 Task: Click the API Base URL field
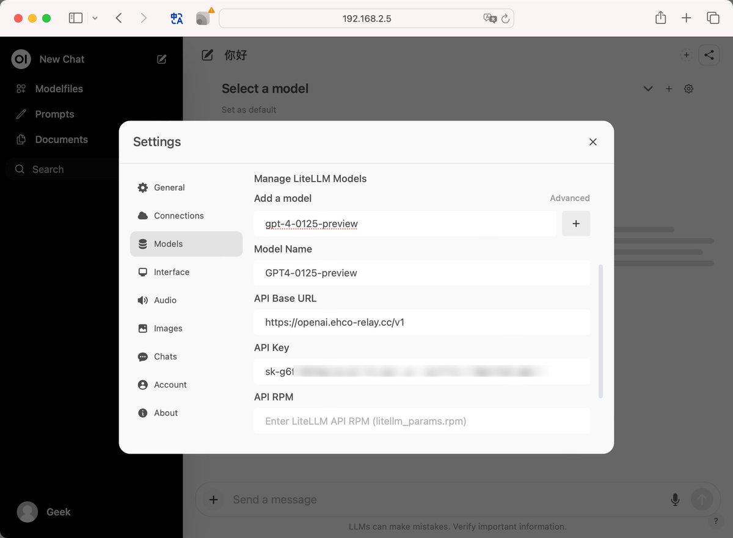[x=422, y=322]
